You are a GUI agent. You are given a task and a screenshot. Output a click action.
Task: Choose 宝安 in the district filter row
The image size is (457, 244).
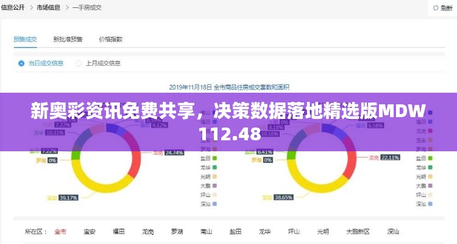90,232
